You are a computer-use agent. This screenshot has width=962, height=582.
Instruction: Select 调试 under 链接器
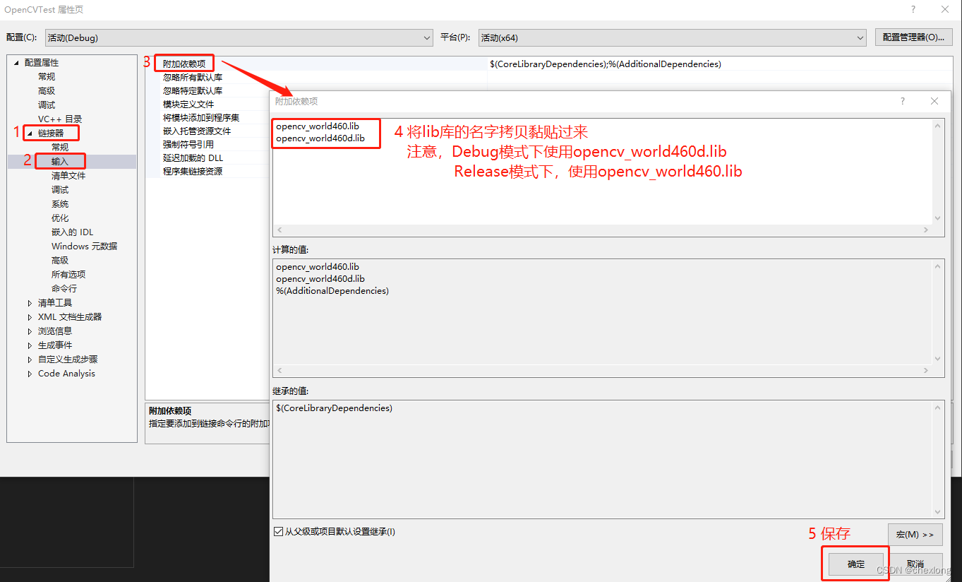[x=60, y=189]
